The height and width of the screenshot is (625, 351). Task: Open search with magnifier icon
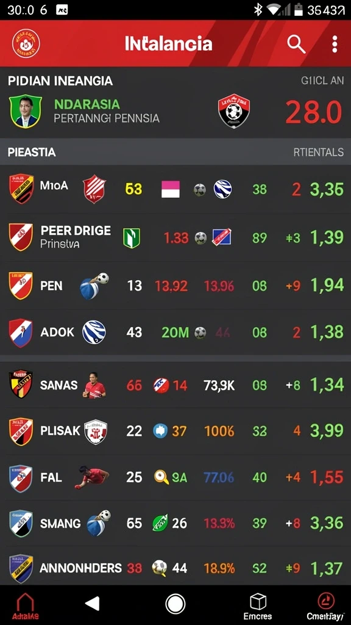coord(297,44)
